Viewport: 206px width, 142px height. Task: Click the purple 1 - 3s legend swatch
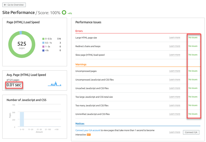43,47
